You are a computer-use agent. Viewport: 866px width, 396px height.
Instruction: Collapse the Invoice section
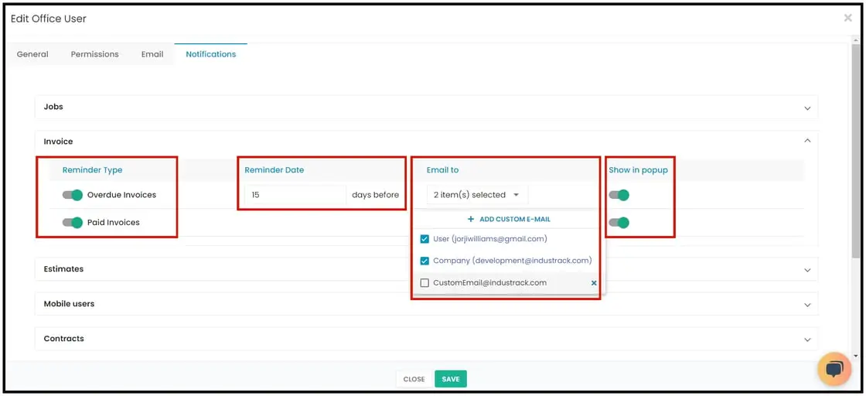point(426,142)
